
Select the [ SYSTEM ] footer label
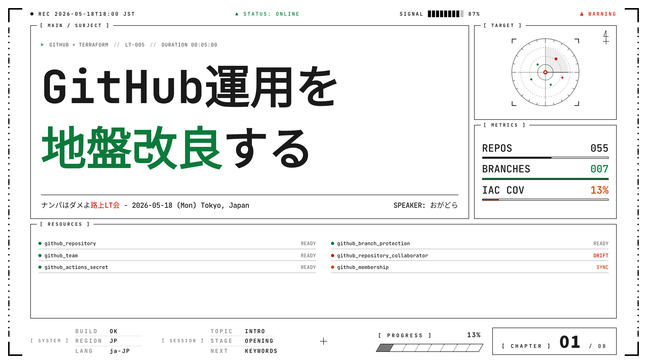(49, 341)
